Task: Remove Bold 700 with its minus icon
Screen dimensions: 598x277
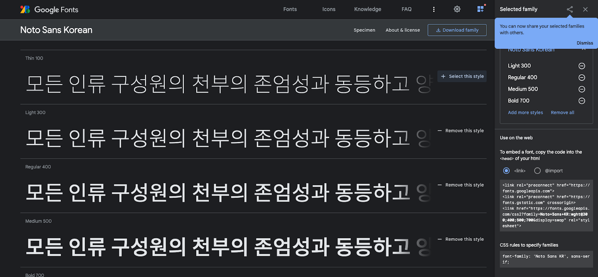Action: pos(582,101)
